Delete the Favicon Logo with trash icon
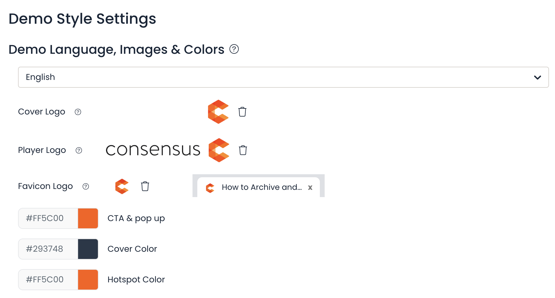 (145, 186)
